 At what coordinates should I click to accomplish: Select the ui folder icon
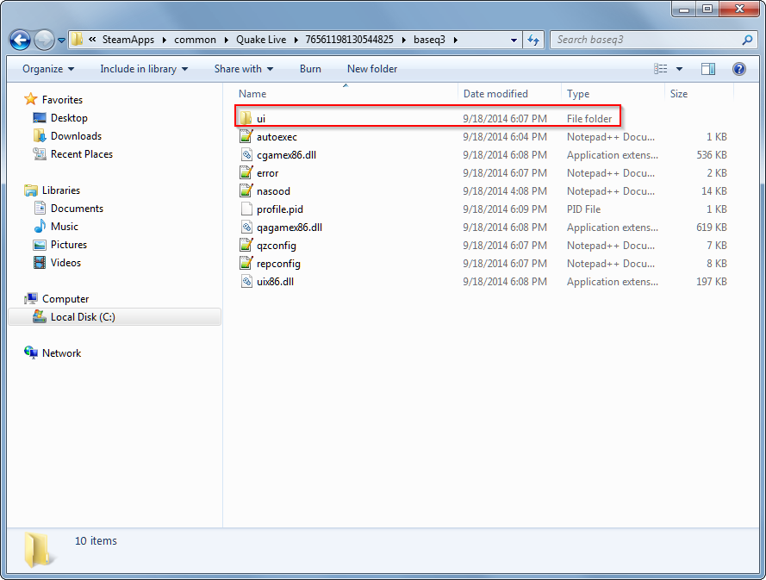[246, 118]
